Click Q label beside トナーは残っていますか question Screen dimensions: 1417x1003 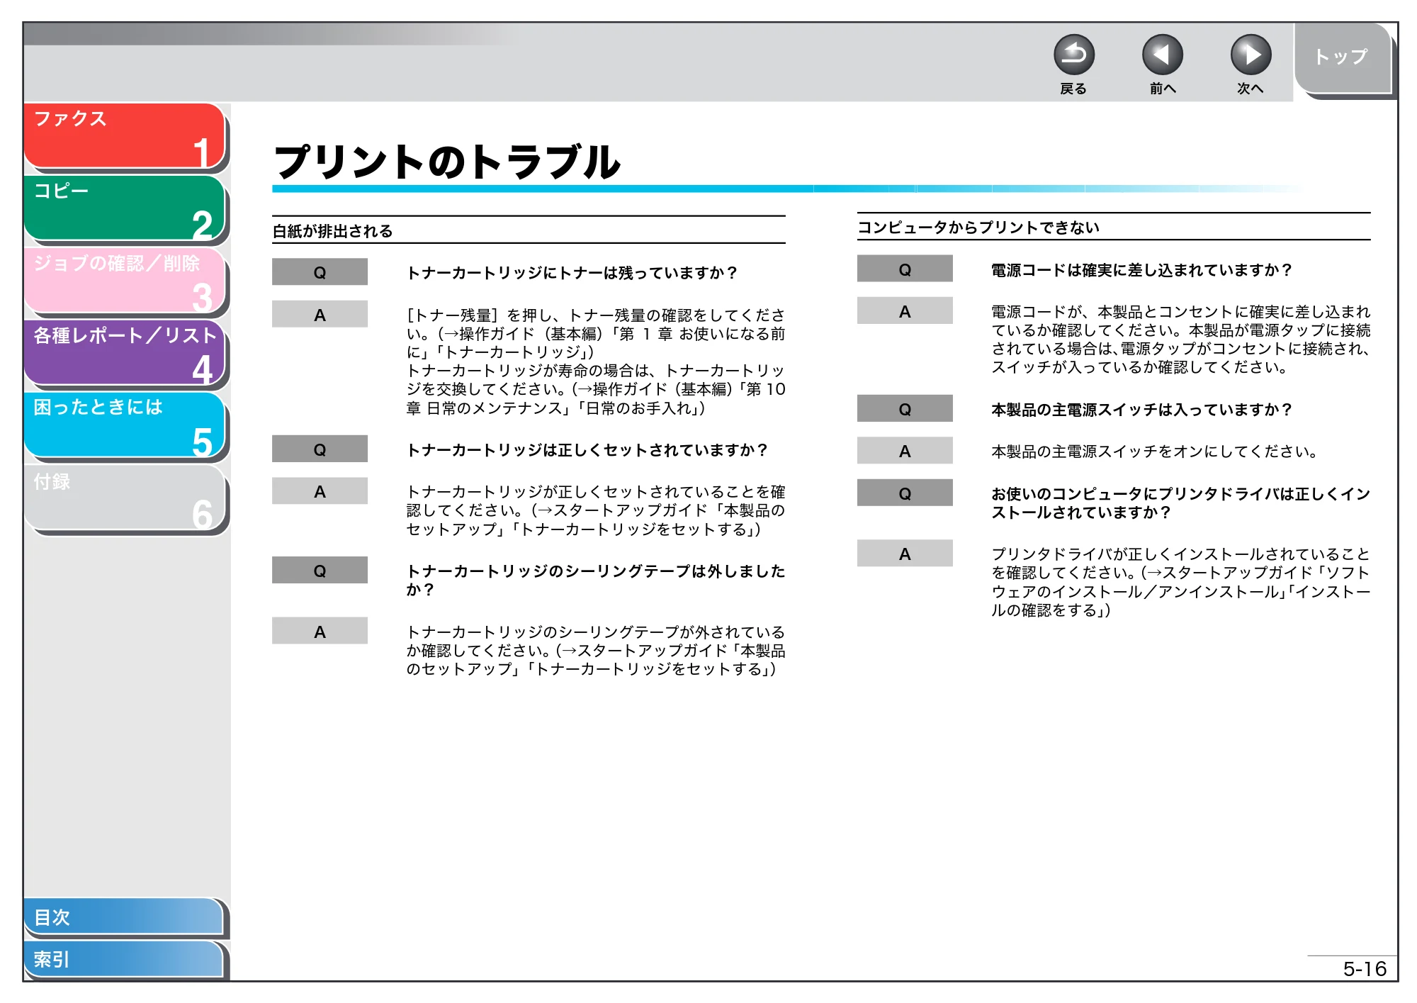[320, 272]
